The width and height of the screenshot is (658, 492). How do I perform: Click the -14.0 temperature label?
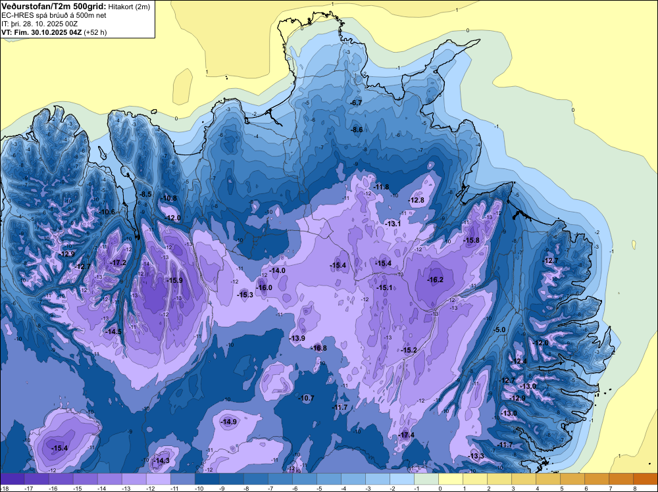[278, 270]
